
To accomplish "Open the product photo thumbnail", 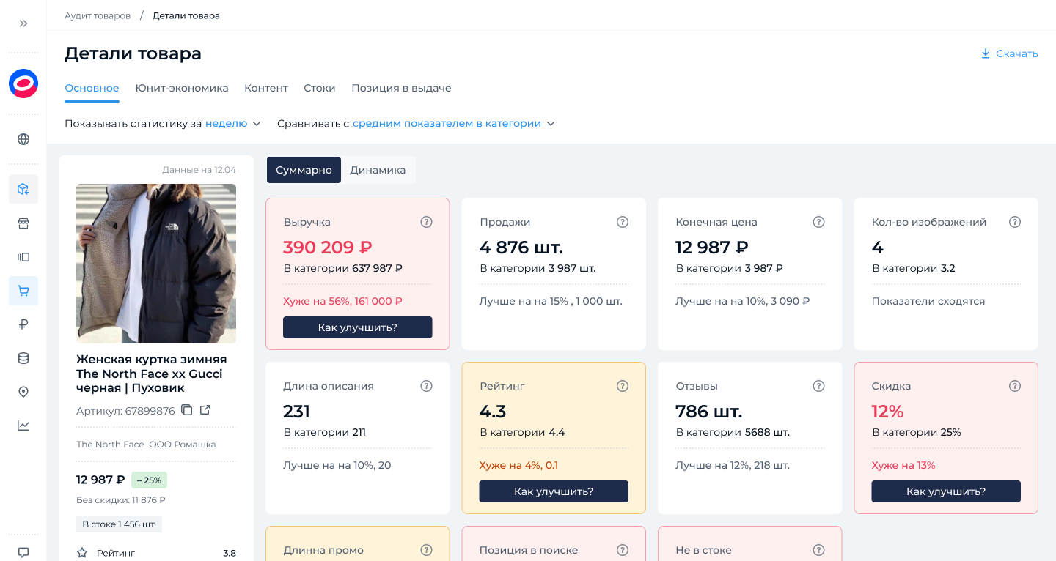I will [x=156, y=264].
